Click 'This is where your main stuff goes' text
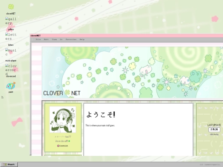 100,125
